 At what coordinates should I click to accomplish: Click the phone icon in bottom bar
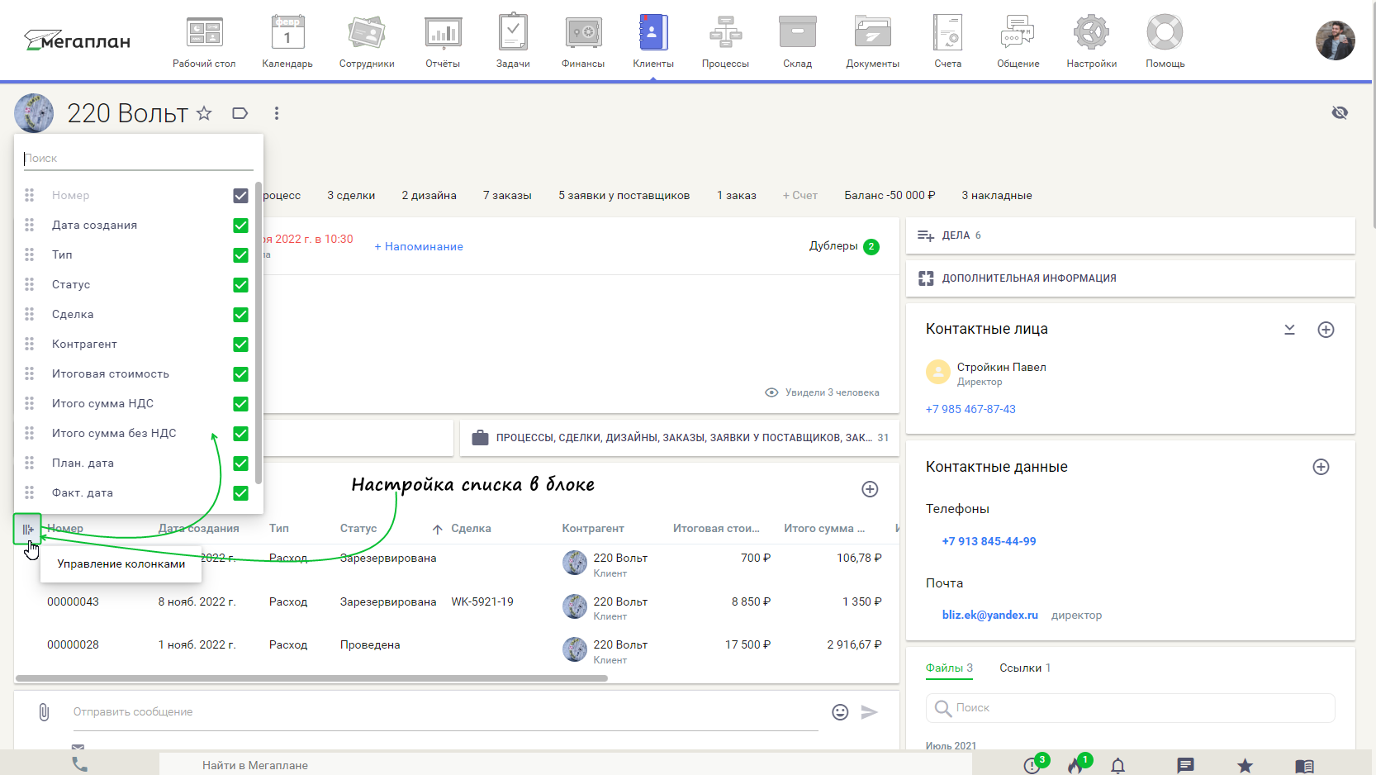[x=79, y=764]
